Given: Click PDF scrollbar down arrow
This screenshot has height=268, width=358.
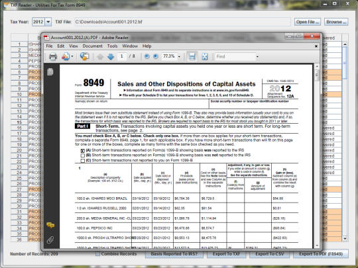Looking at the screenshot, I should 317,246.
